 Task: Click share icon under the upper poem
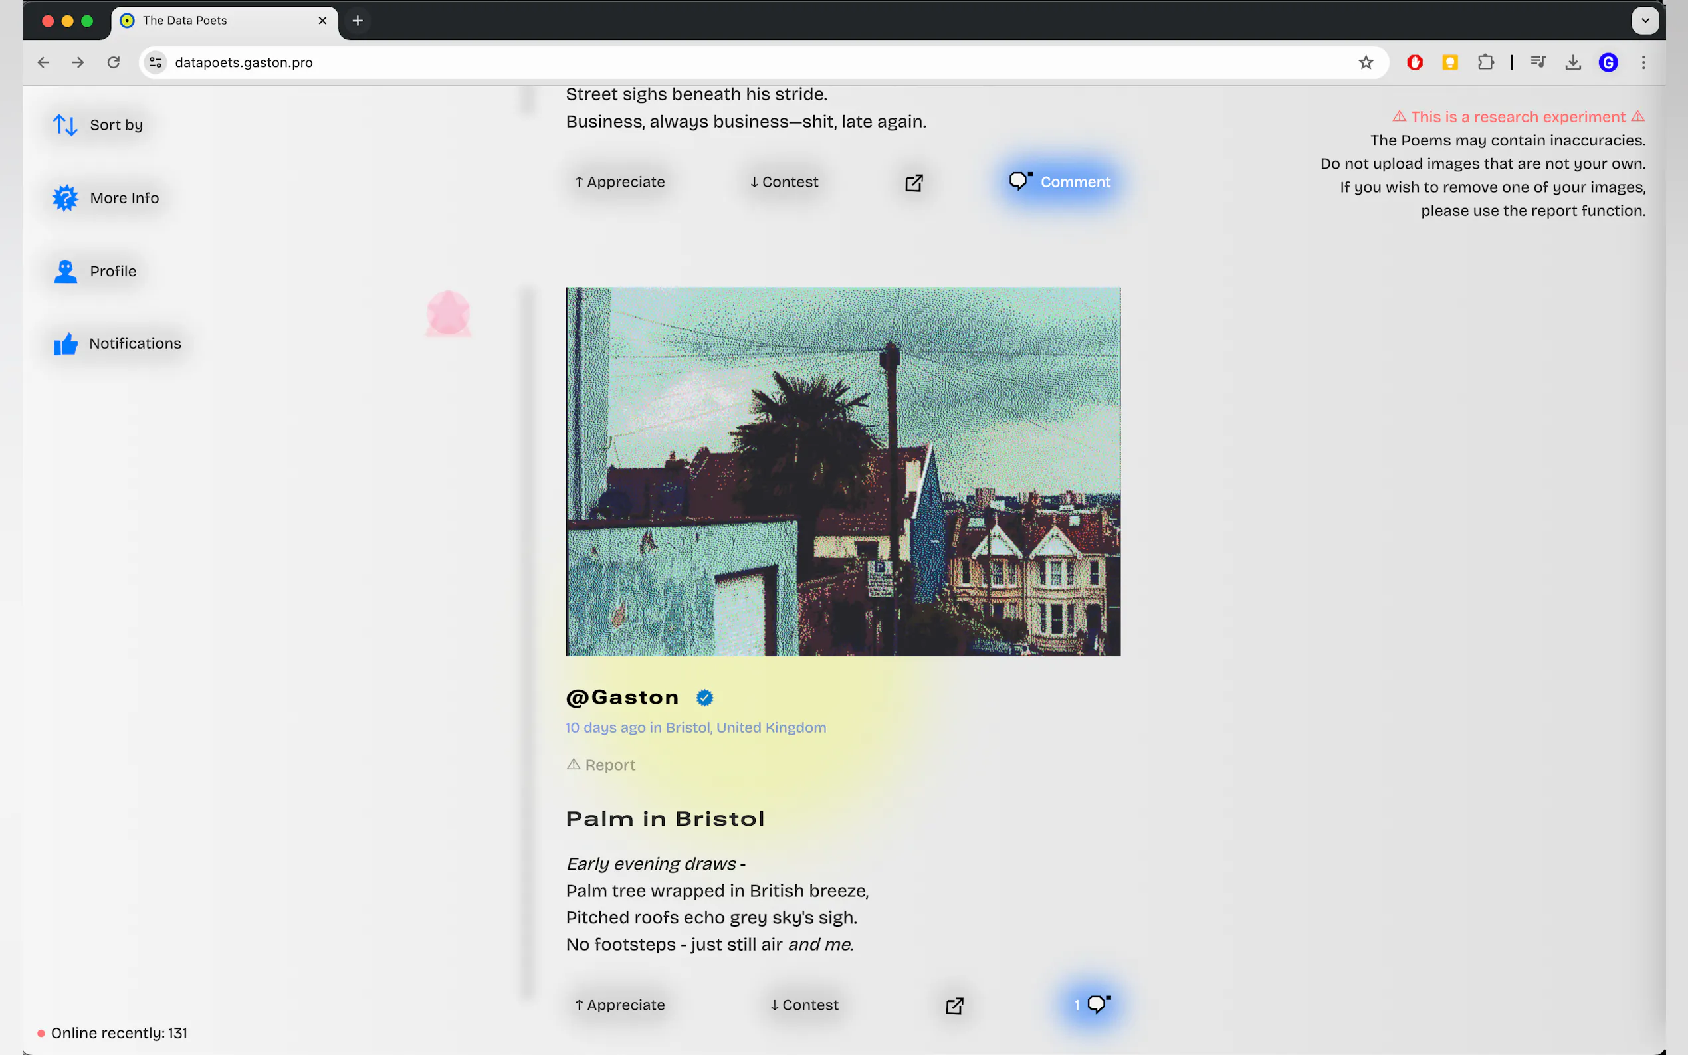[913, 183]
